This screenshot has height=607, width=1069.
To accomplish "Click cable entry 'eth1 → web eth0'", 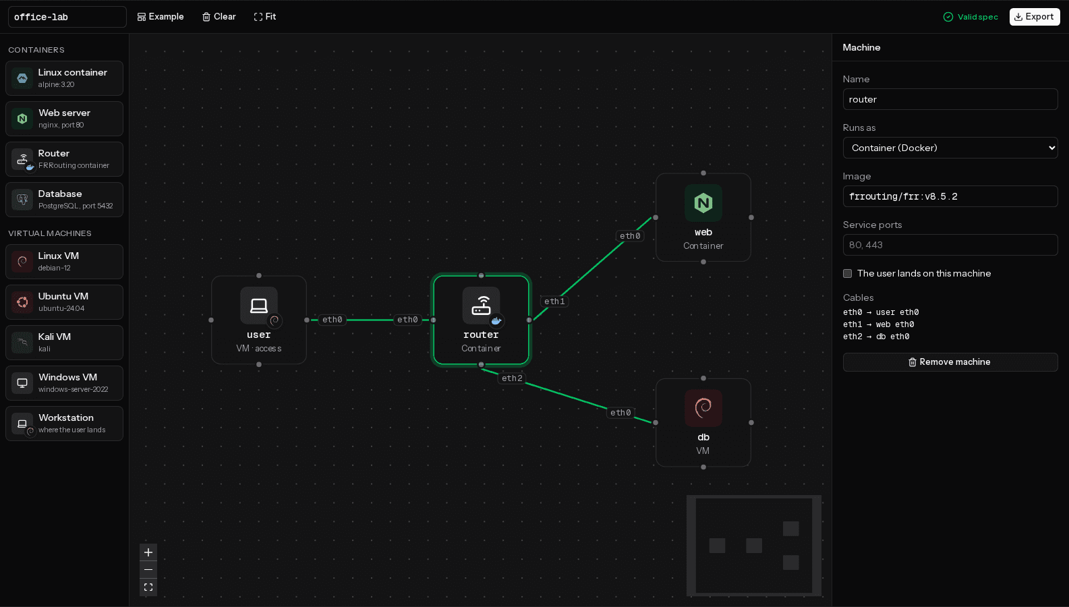I will click(x=879, y=324).
